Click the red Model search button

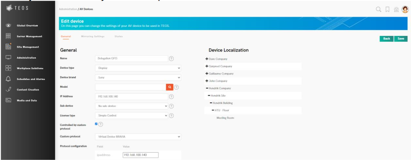[x=170, y=87]
